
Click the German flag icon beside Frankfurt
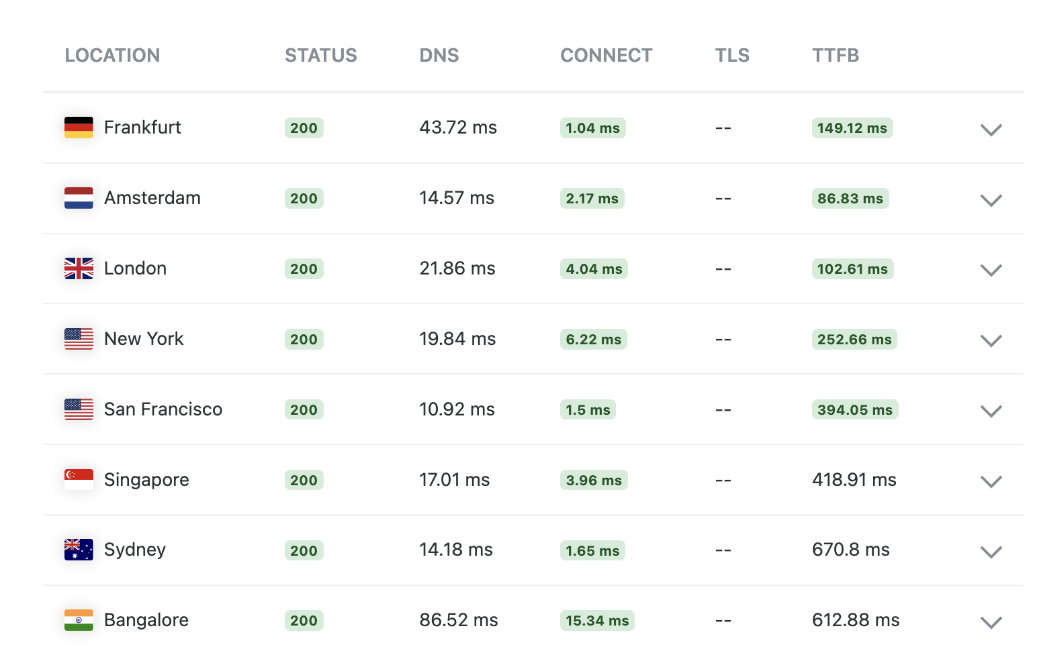coord(79,128)
